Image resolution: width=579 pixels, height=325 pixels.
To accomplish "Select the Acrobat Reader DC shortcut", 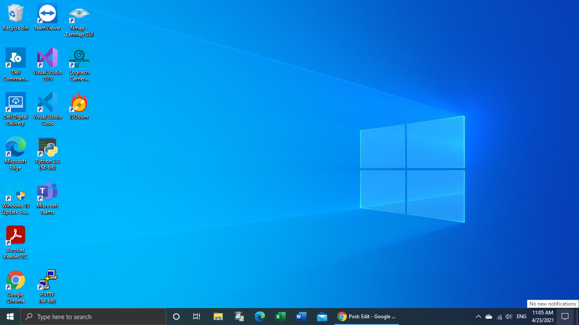I will click(16, 242).
